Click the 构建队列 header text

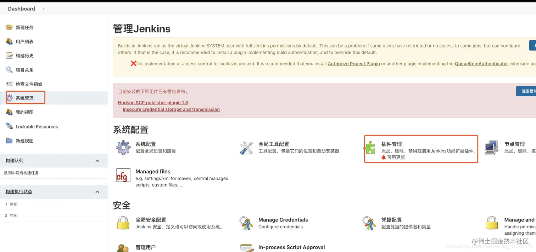point(14,161)
